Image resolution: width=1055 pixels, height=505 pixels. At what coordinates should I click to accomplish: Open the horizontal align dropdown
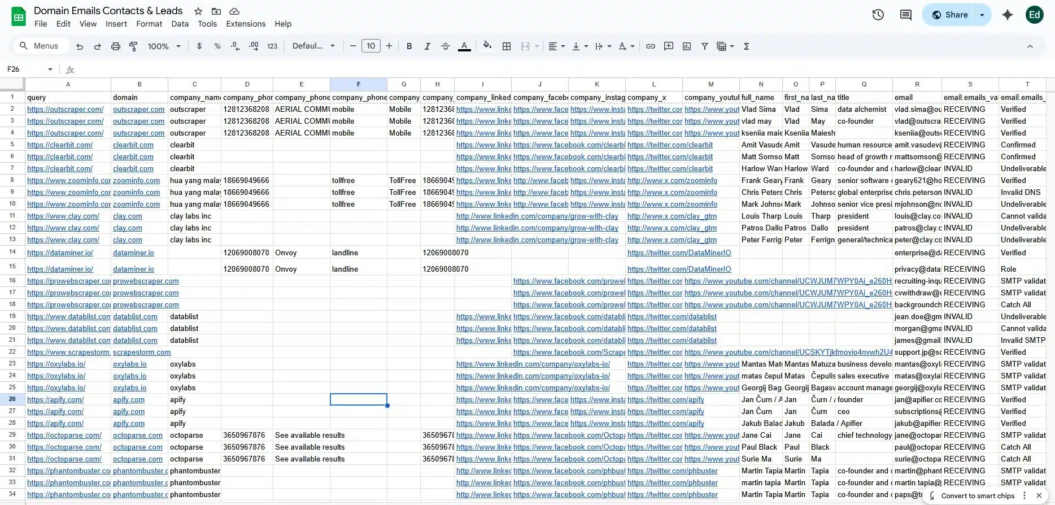point(556,46)
